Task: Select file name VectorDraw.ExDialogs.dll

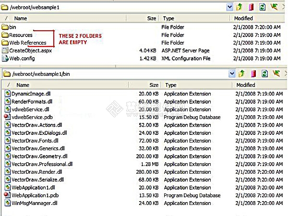Action: tap(39, 133)
